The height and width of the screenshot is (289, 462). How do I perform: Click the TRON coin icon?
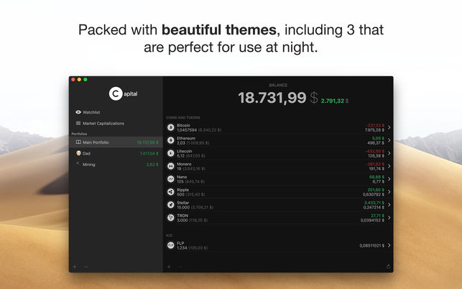pyautogui.click(x=170, y=218)
